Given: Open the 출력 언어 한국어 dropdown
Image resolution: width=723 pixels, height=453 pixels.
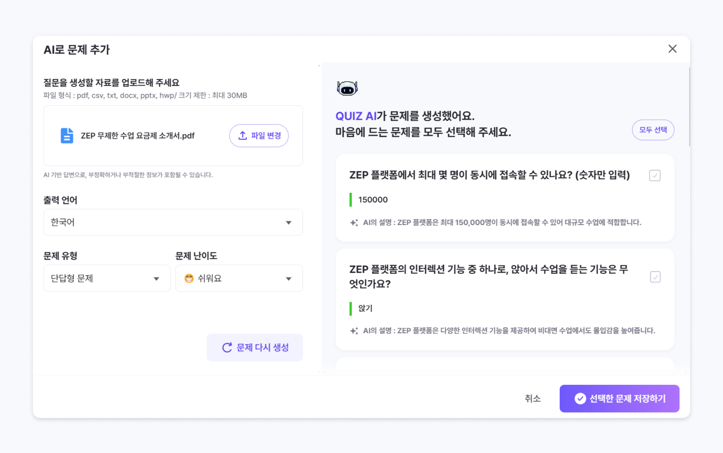Looking at the screenshot, I should (173, 222).
